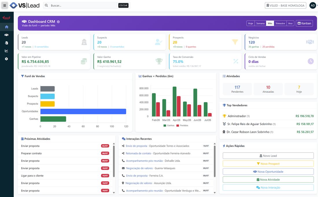The height and width of the screenshot is (197, 318).
Task: Click the Próximas Atividades scrollbar
Action: [x=114, y=161]
